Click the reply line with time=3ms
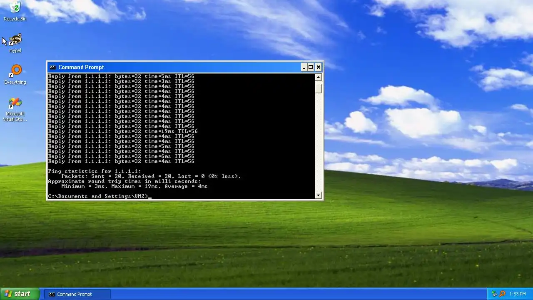The height and width of the screenshot is (300, 533). (121, 81)
